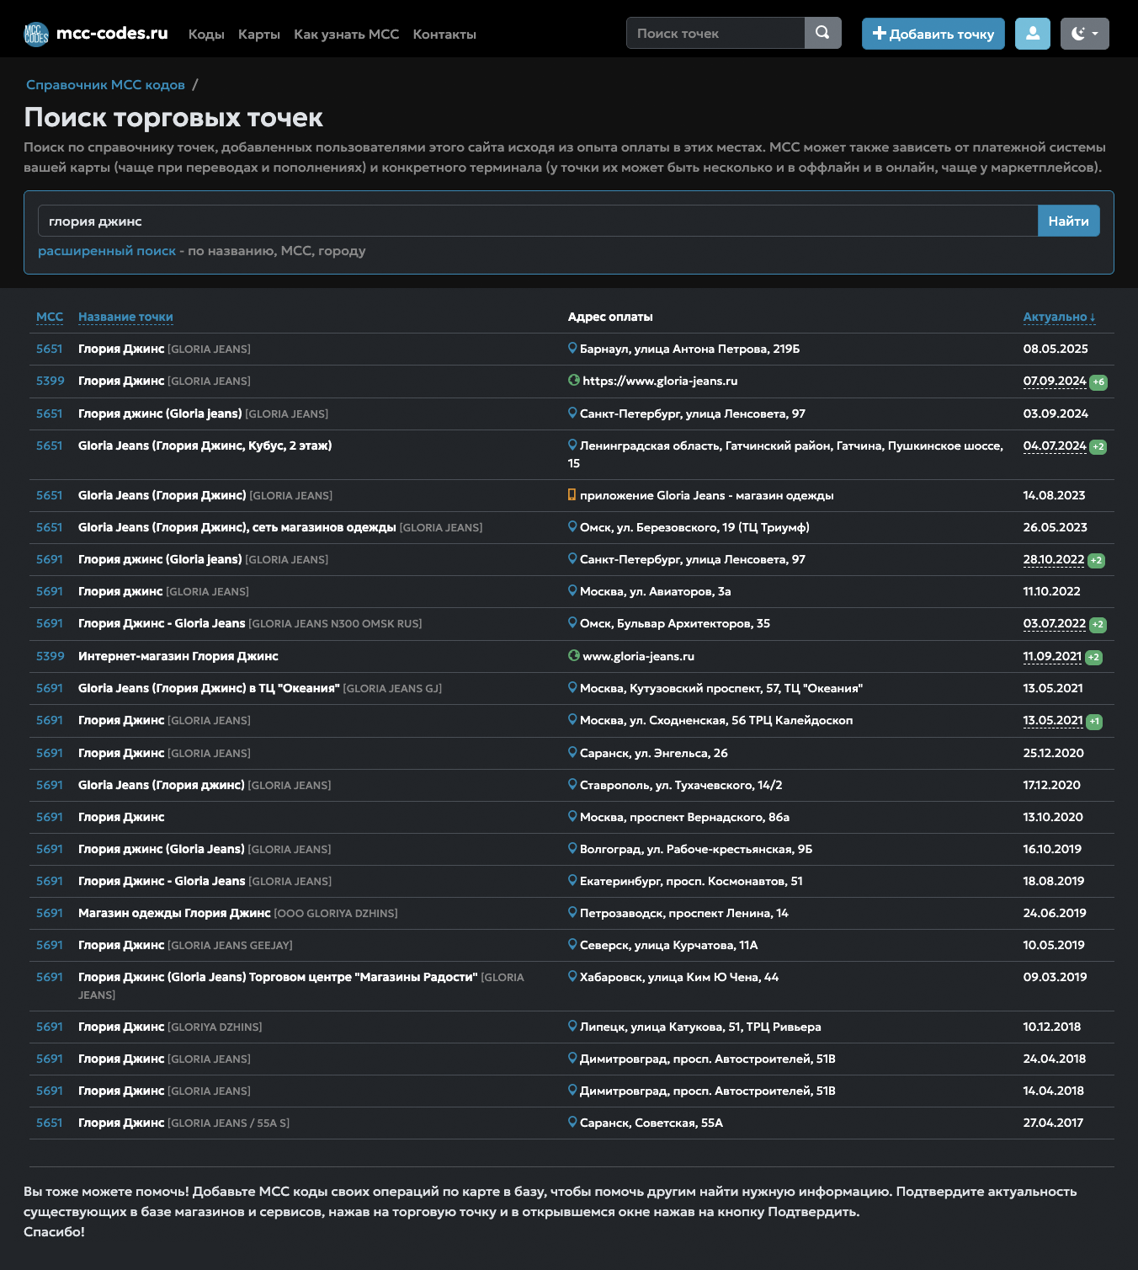Click the globe icon beside https://www.gloria-jeans.ru
1138x1270 pixels.
tap(574, 380)
